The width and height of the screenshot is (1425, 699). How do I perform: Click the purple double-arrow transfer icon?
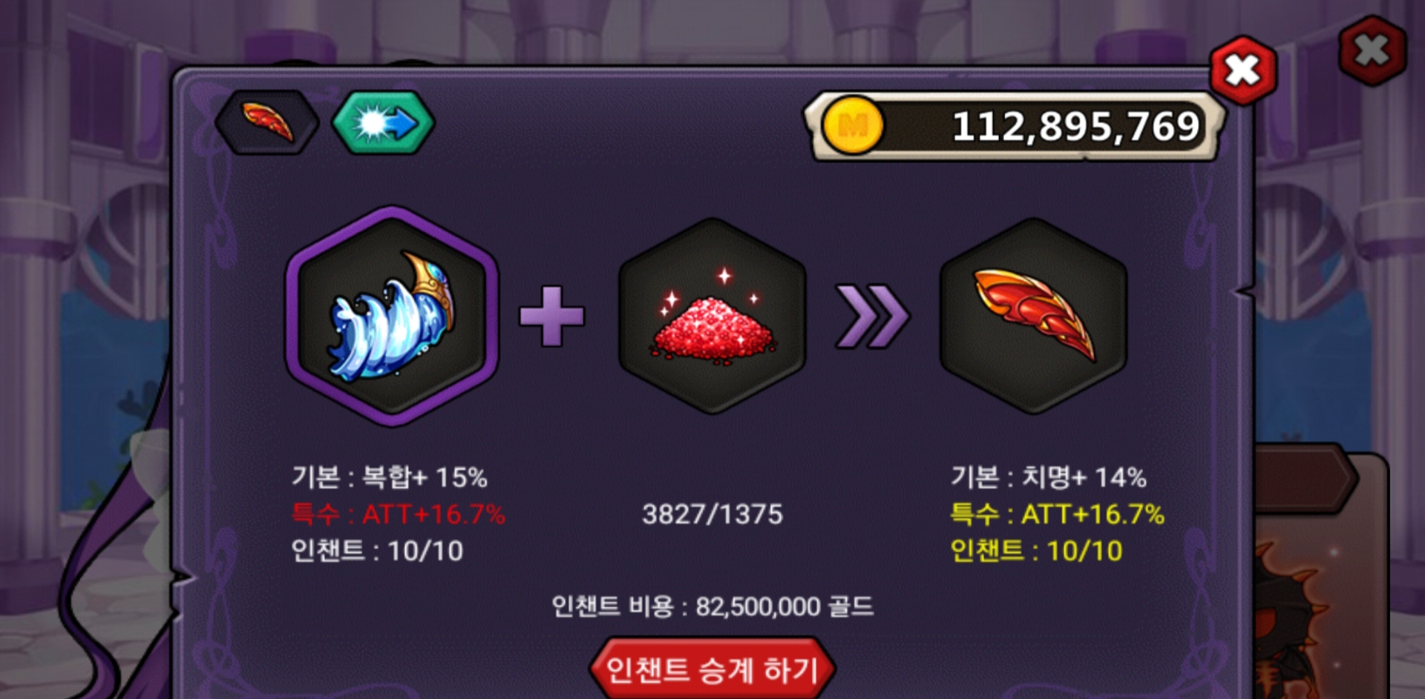pos(872,316)
